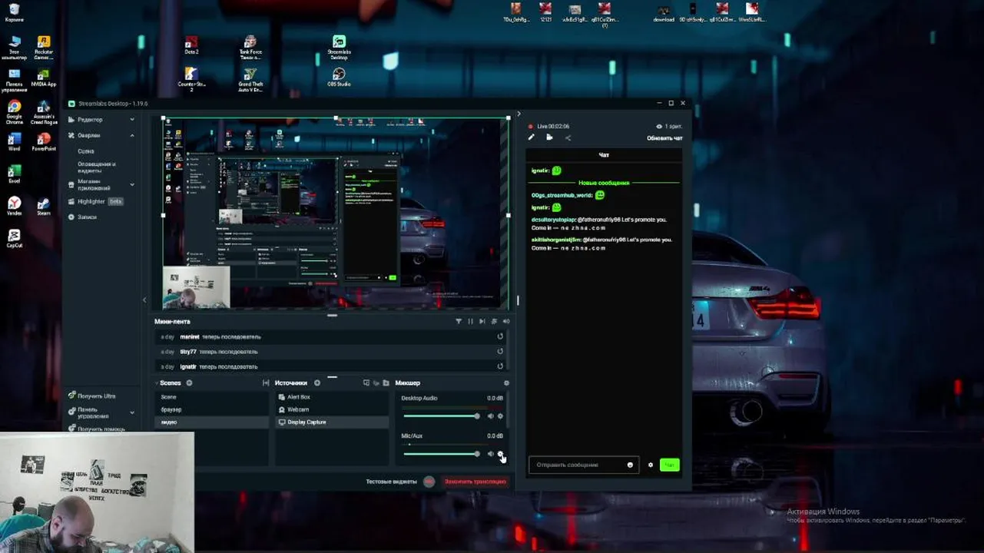Open the mini-feed filter funnel icon
984x553 pixels.
pos(459,321)
